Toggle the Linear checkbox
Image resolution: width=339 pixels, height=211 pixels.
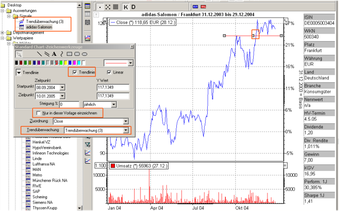109,72
